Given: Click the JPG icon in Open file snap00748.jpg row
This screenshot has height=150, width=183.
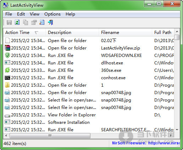Looking at the screenshot, I should click(x=7, y=92).
